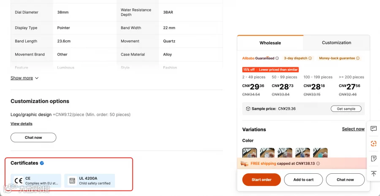380x196 pixels.
Task: Click the Start order button
Action: [261, 180]
